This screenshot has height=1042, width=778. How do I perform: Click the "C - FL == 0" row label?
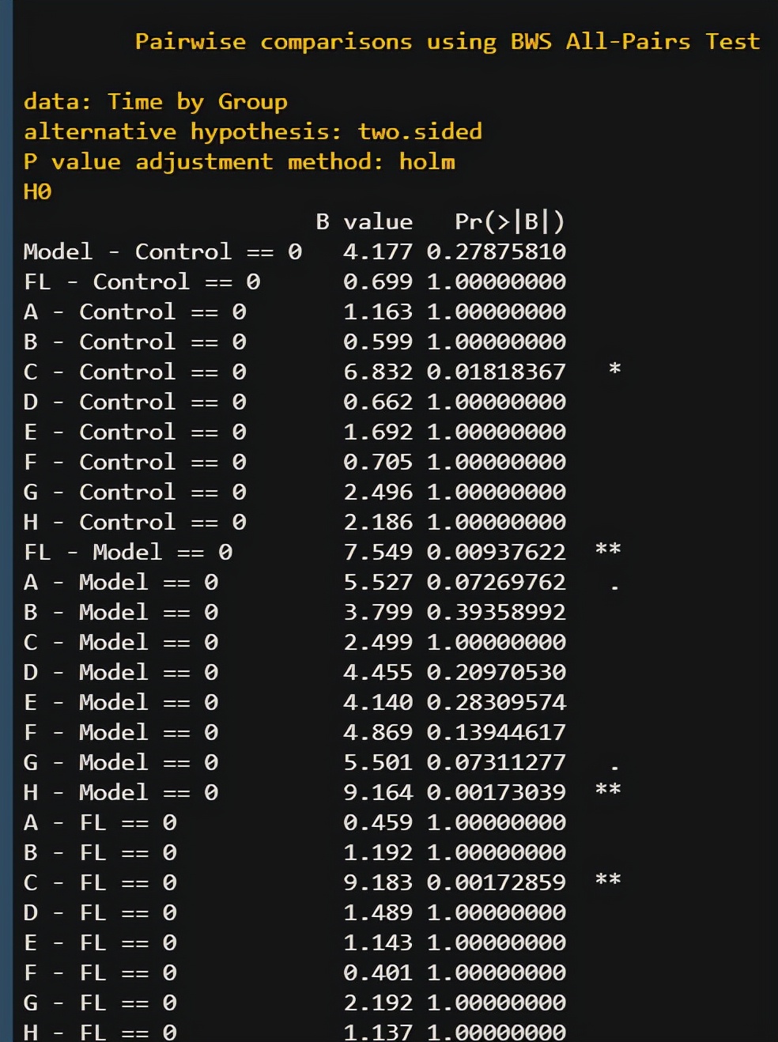pyautogui.click(x=100, y=883)
